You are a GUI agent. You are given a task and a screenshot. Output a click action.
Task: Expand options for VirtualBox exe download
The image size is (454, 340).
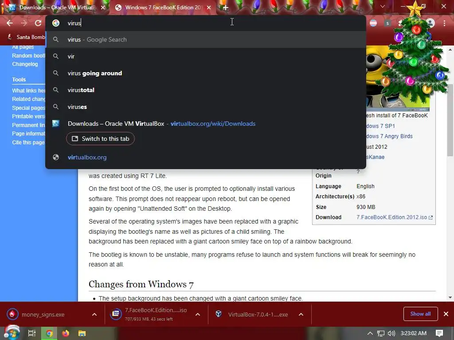point(301,315)
